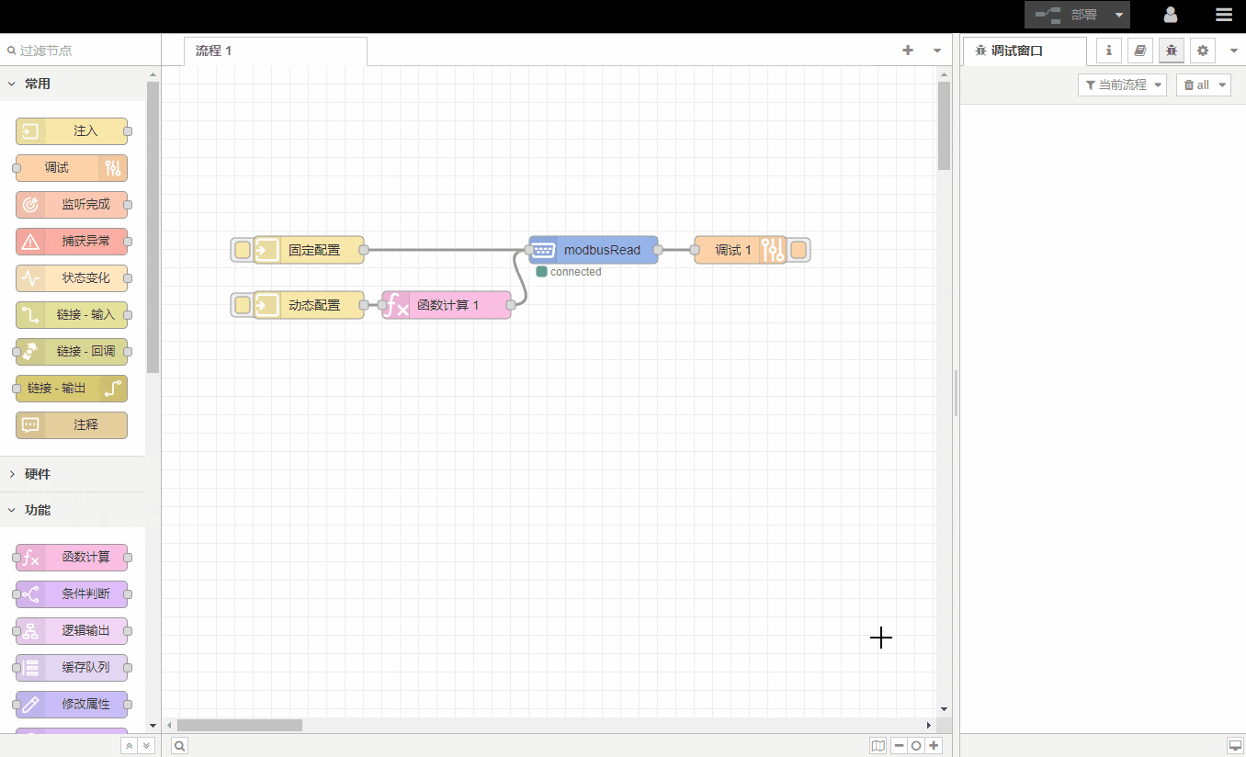Open the configuration nodes gear icon

point(1202,51)
